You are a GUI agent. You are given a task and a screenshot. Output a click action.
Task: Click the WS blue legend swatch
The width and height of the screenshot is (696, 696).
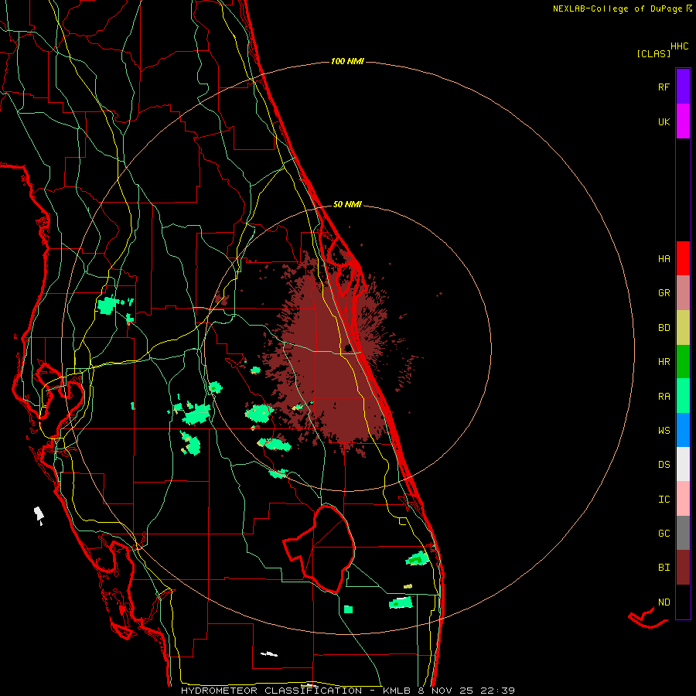coord(683,430)
